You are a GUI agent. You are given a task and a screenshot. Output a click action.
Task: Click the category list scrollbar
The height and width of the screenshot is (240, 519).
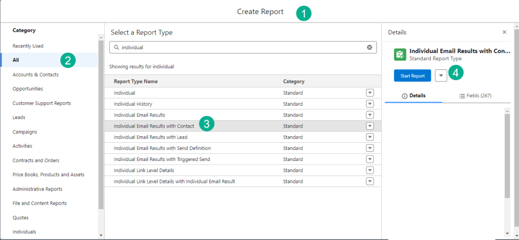101,127
